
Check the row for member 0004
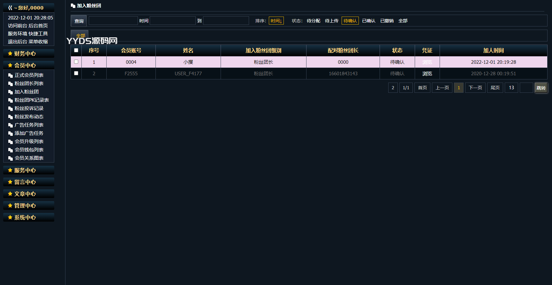(76, 62)
